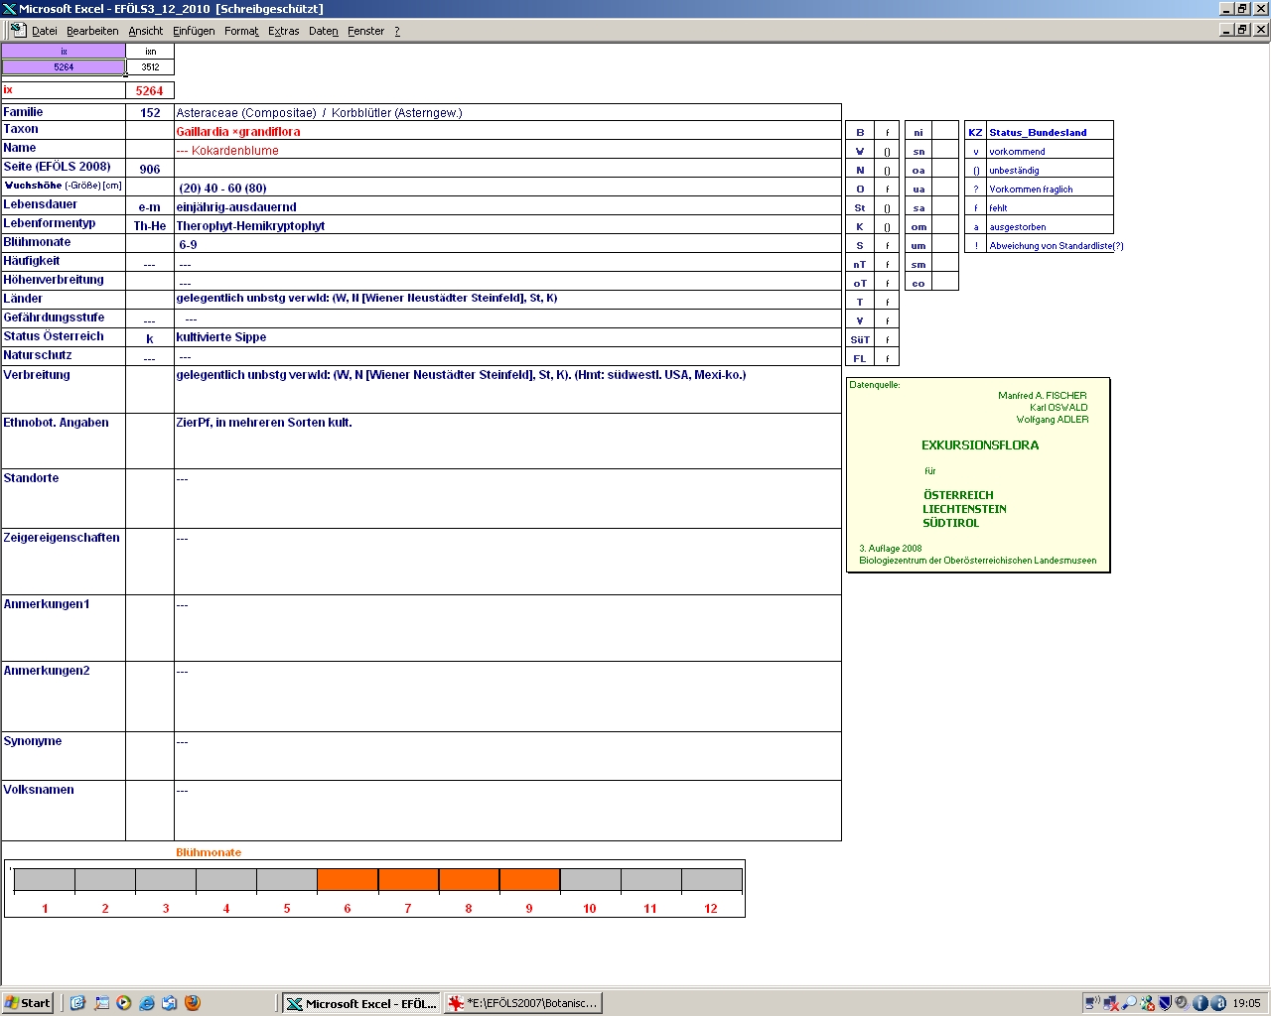The height and width of the screenshot is (1016, 1271).
Task: Open the Daten menu
Action: pos(324,31)
